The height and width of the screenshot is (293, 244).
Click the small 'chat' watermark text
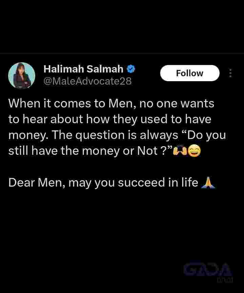pos(225,280)
